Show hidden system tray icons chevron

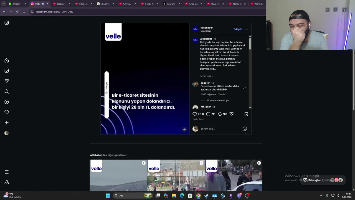coord(321,196)
